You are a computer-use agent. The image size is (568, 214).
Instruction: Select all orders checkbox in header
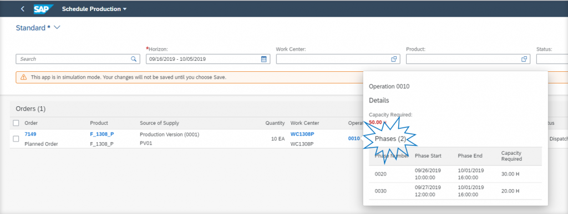pyautogui.click(x=16, y=123)
